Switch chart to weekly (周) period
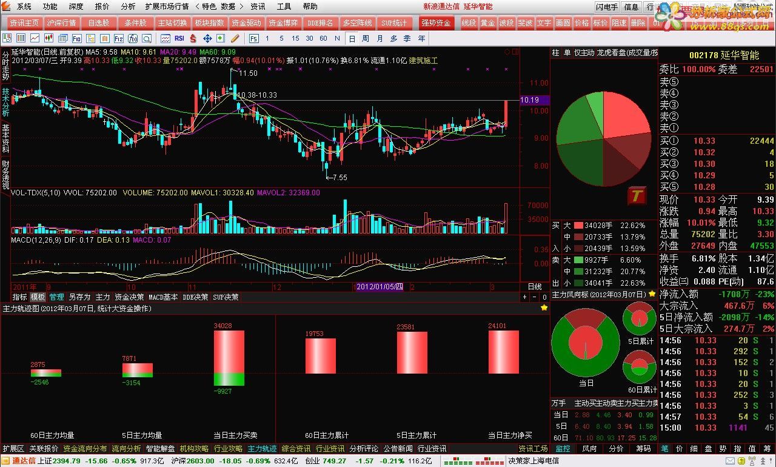The image size is (776, 467). pos(366,38)
